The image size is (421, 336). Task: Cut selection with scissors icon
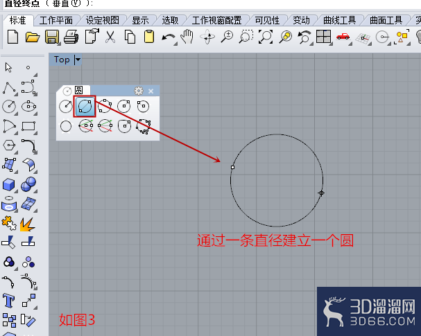[x=110, y=37]
